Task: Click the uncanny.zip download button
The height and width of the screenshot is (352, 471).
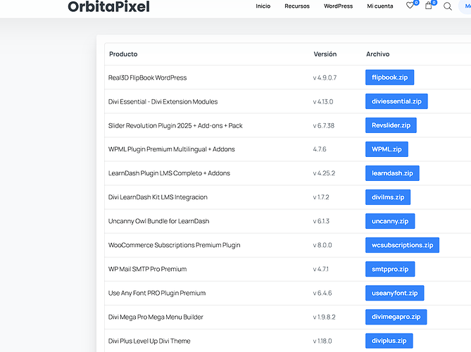Action: click(390, 221)
